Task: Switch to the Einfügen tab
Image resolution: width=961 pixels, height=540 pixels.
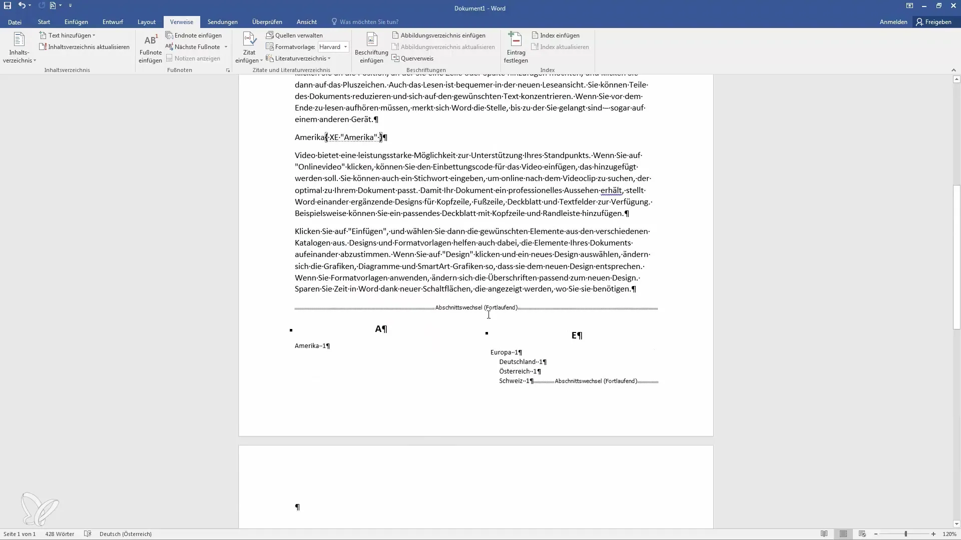Action: [x=76, y=22]
